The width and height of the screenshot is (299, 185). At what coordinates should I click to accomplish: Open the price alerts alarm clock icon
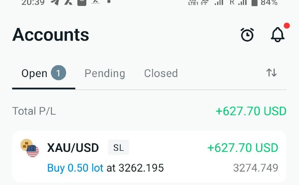(x=247, y=35)
